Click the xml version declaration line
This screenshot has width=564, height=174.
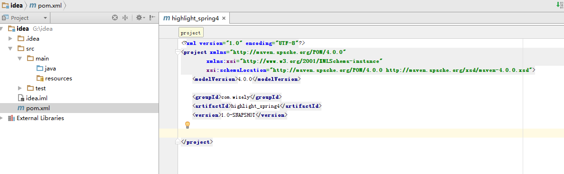pos(244,43)
